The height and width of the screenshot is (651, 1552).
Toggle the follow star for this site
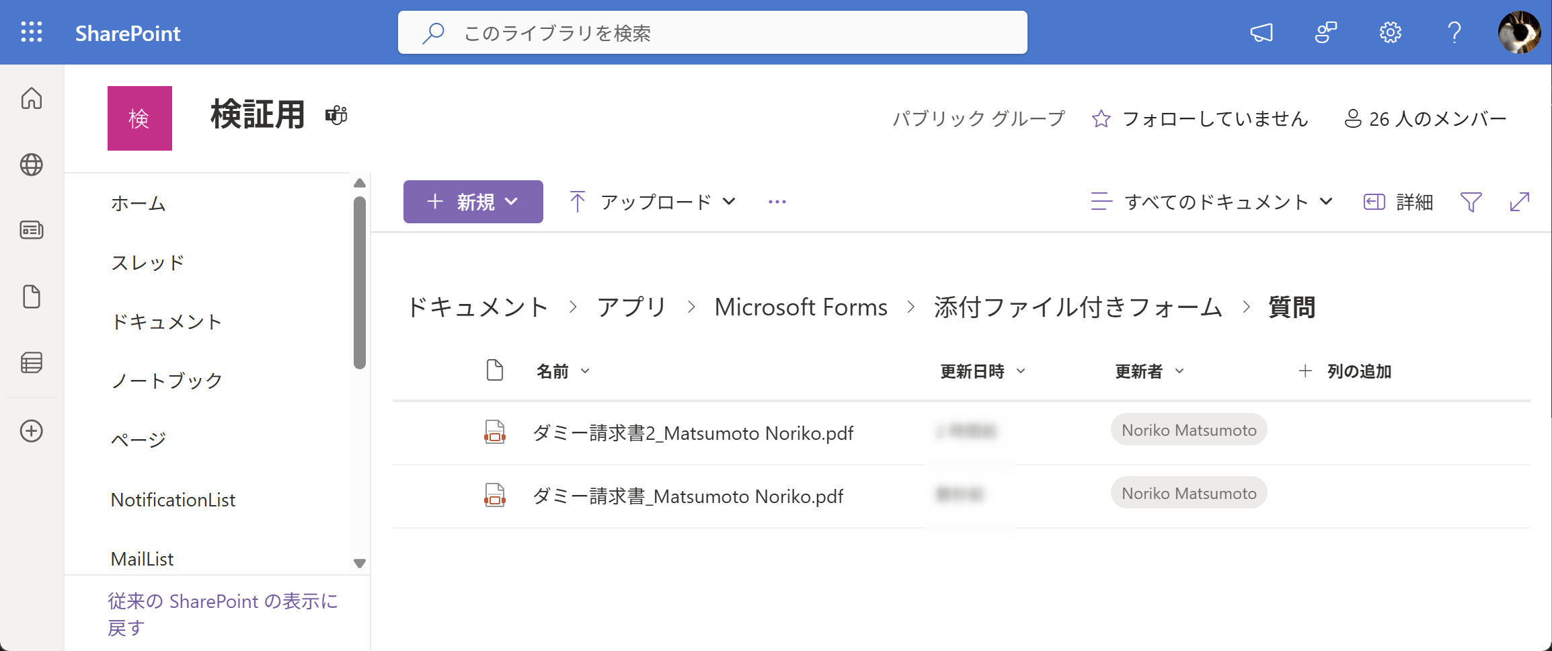pyautogui.click(x=1101, y=119)
